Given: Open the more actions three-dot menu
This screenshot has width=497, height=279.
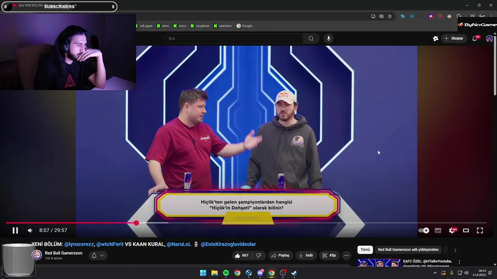Looking at the screenshot, I should coord(346,255).
